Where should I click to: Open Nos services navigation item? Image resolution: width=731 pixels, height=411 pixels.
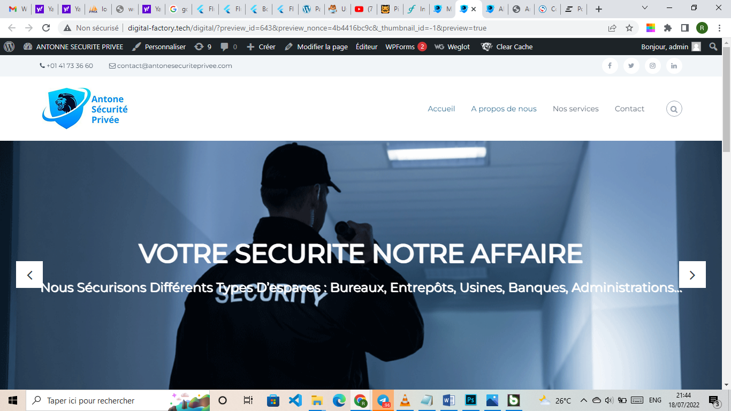575,109
